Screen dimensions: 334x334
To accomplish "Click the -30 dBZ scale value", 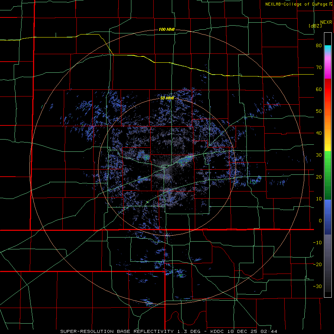I will point(317,286).
